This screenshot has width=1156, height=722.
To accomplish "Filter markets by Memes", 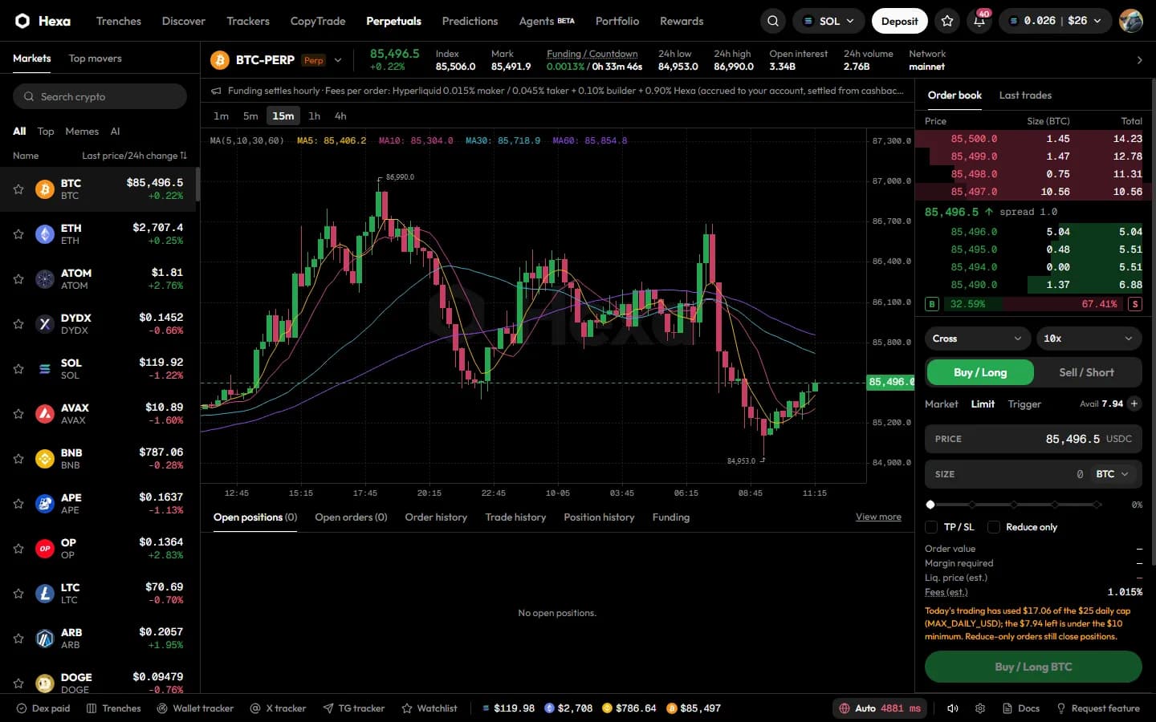I will pyautogui.click(x=82, y=132).
